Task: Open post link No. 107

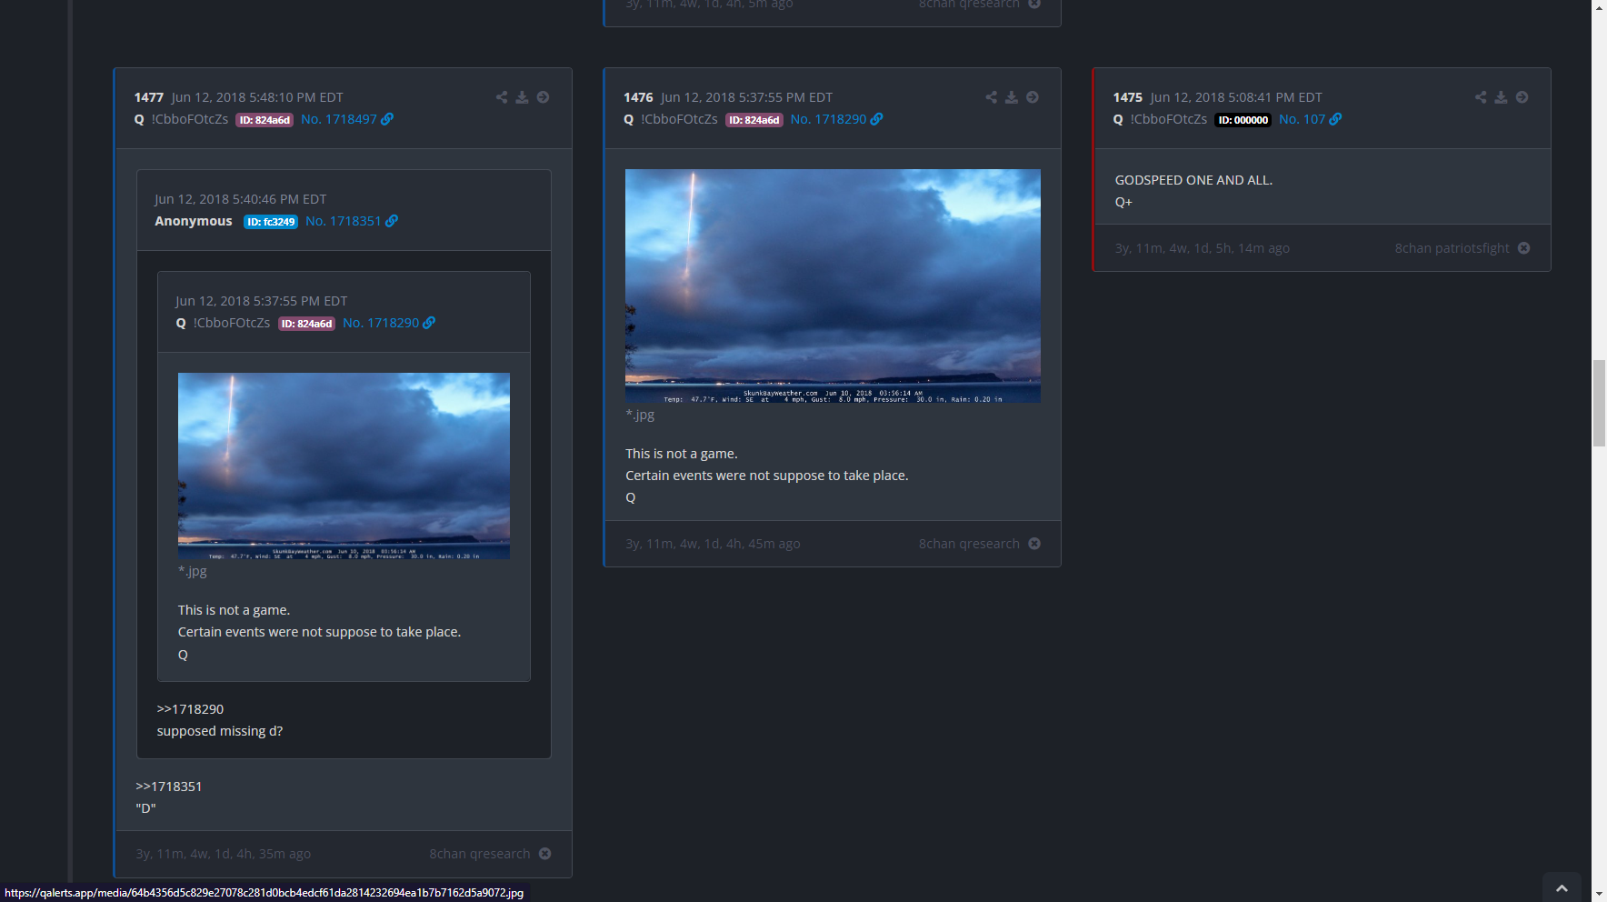Action: tap(1303, 119)
